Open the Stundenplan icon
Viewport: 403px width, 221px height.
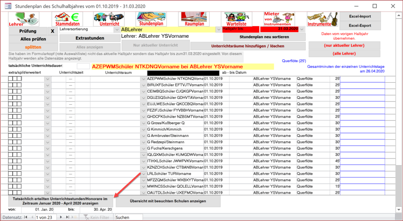tap(151, 19)
